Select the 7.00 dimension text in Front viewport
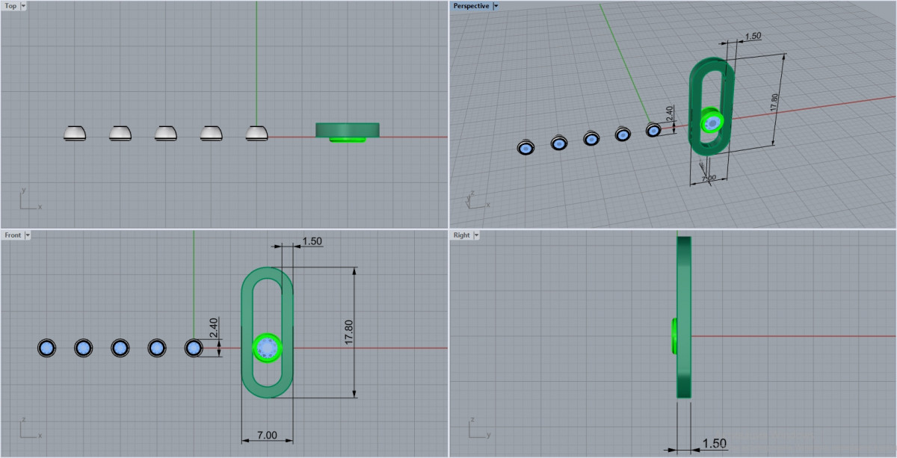The image size is (897, 458). (x=267, y=435)
